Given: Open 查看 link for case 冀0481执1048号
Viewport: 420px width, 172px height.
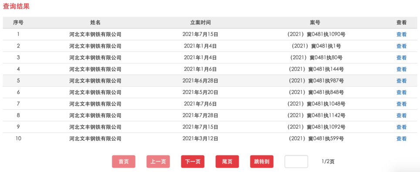Looking at the screenshot, I should pyautogui.click(x=401, y=104).
